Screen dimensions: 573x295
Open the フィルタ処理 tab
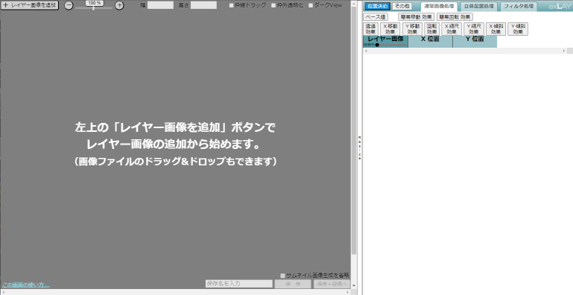click(x=519, y=6)
